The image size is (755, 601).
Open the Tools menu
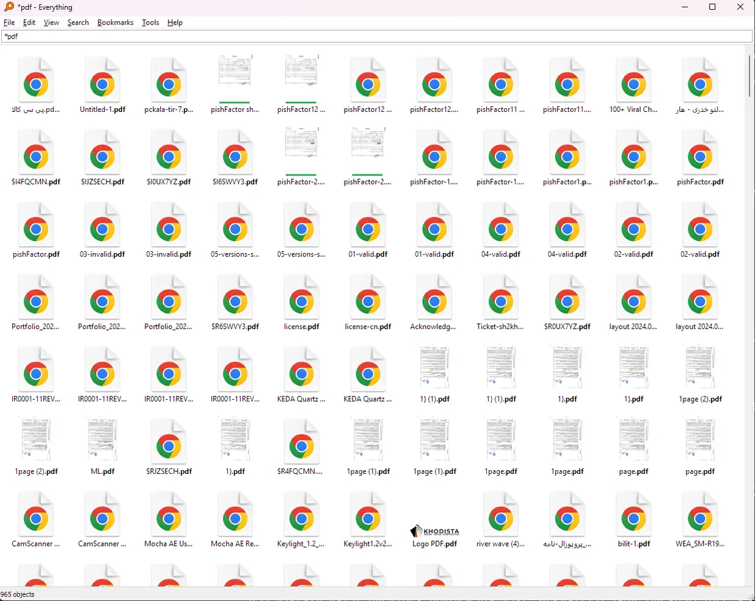pos(150,23)
